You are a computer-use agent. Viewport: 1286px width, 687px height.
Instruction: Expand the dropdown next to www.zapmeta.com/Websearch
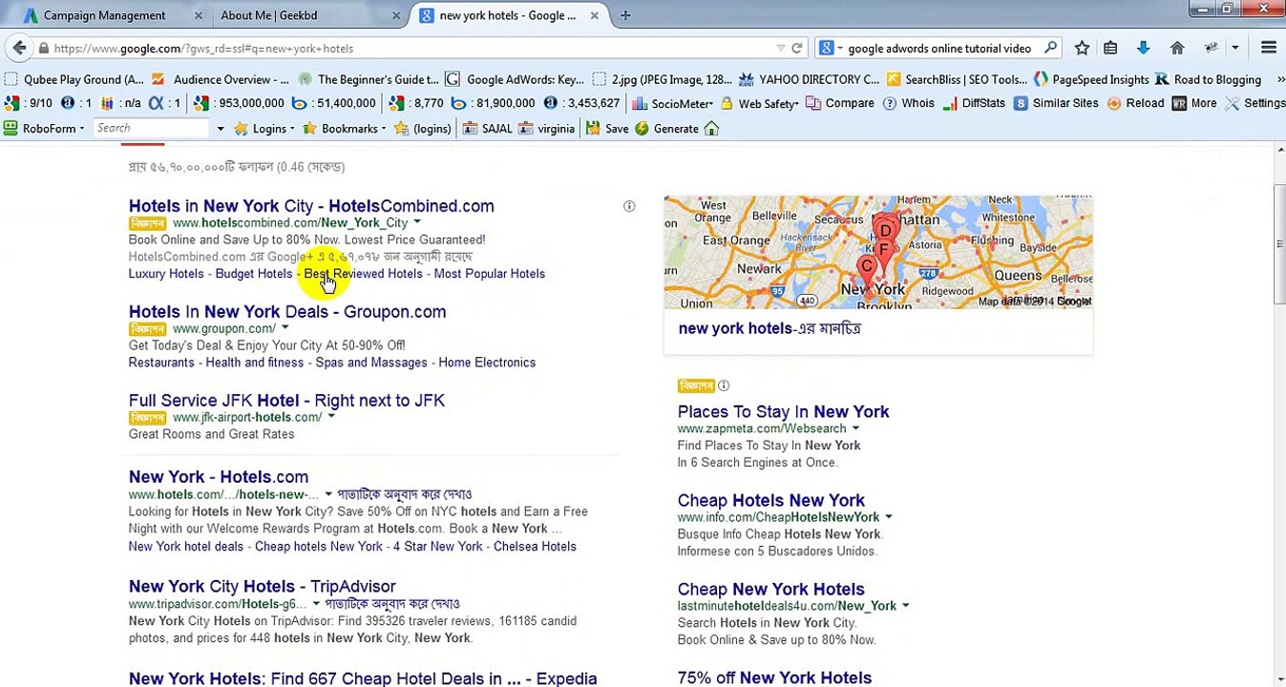tap(855, 428)
